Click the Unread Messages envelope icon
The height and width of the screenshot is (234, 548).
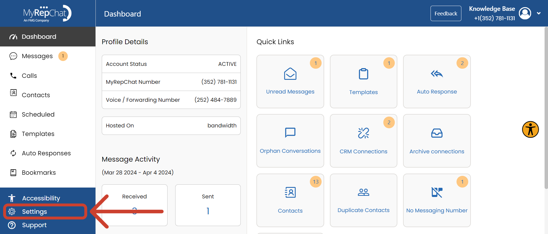[x=290, y=74]
